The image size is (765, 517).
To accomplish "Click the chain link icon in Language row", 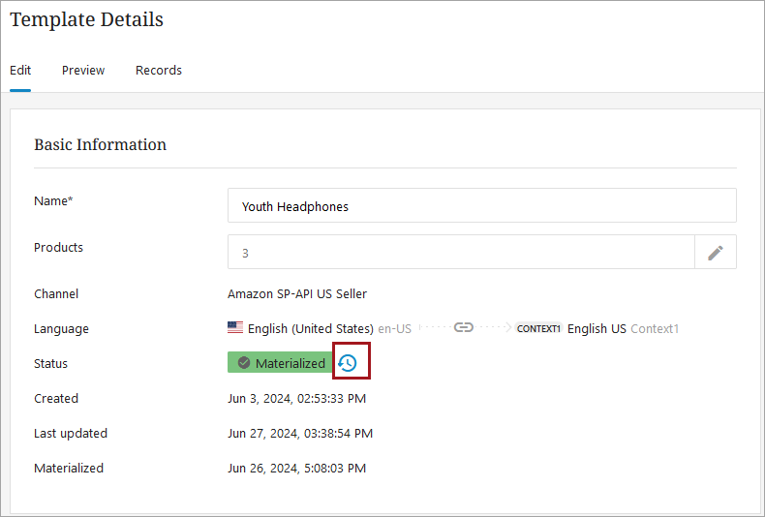I will coord(464,328).
